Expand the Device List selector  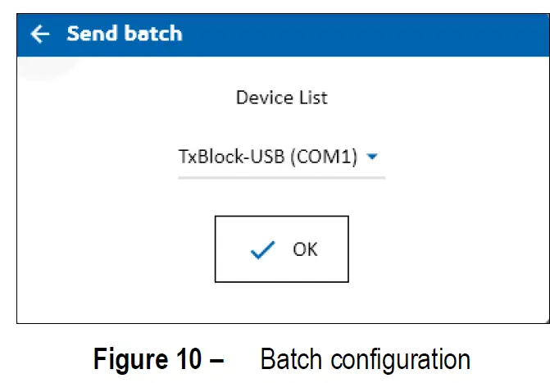(x=372, y=156)
